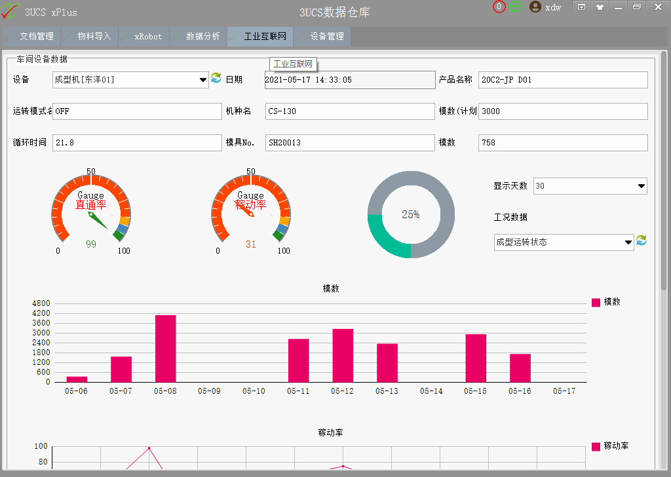The width and height of the screenshot is (671, 477).
Task: Click the xdw user avatar icon
Action: click(535, 7)
